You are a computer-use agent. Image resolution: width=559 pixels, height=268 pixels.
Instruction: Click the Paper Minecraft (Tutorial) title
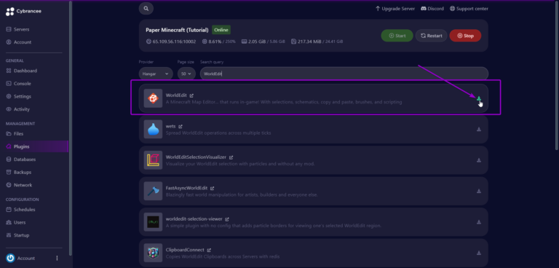(177, 30)
